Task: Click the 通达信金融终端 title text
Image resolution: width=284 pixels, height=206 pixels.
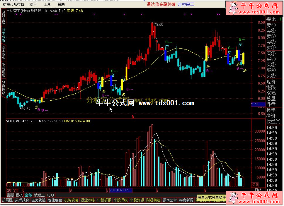Action: pyautogui.click(x=161, y=4)
